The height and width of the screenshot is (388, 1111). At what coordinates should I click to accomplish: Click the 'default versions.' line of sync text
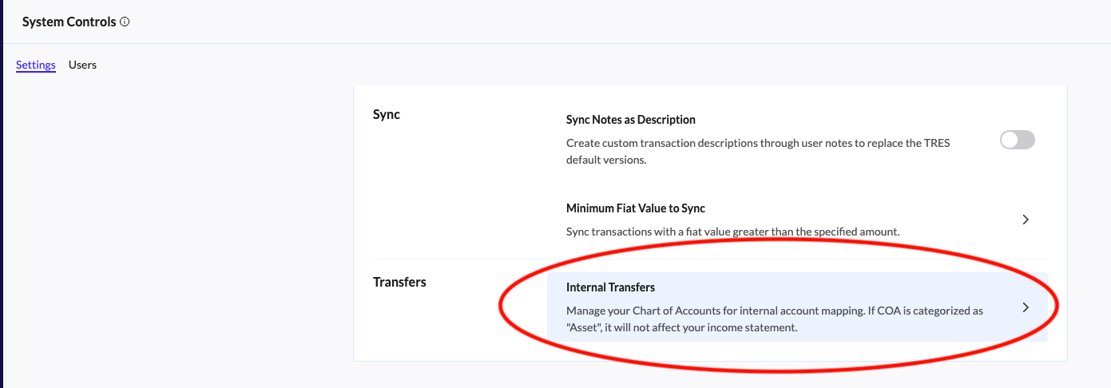point(605,160)
